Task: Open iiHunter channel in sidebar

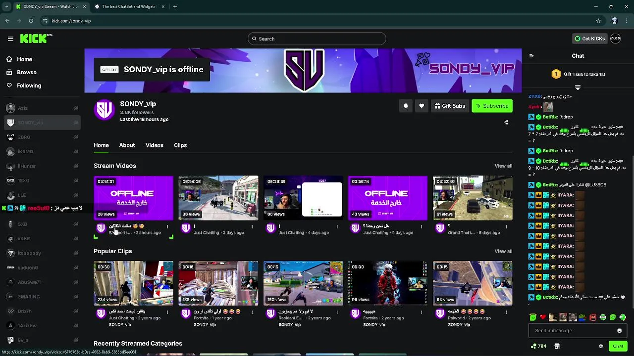Action: pos(42,166)
